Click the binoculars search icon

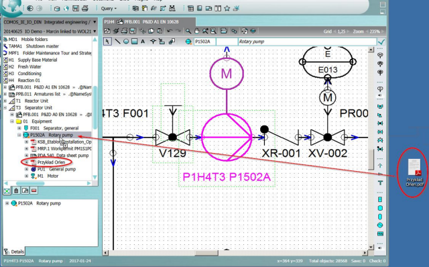click(x=172, y=9)
